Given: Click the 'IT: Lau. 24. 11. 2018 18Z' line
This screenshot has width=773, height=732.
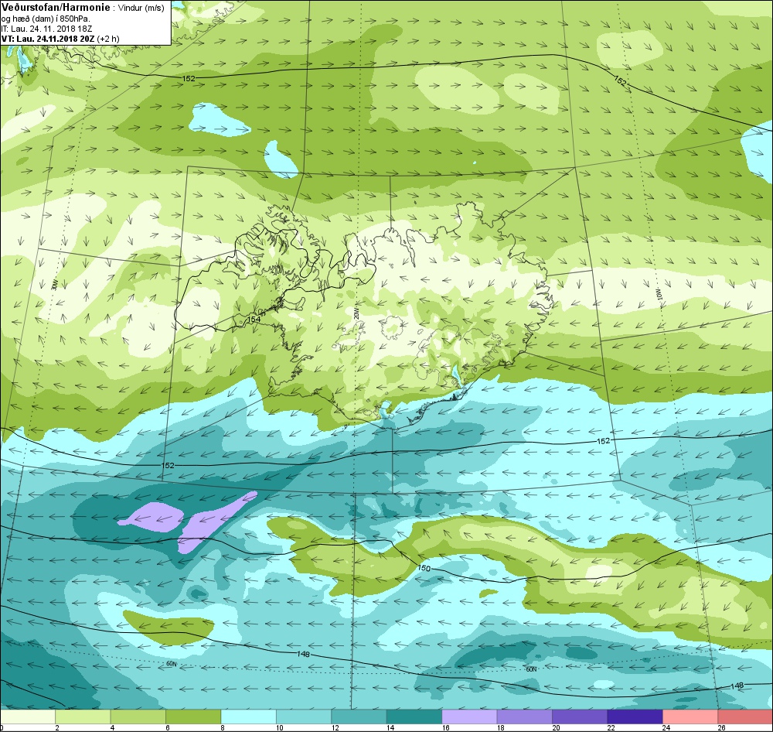Looking at the screenshot, I should 47,29.
